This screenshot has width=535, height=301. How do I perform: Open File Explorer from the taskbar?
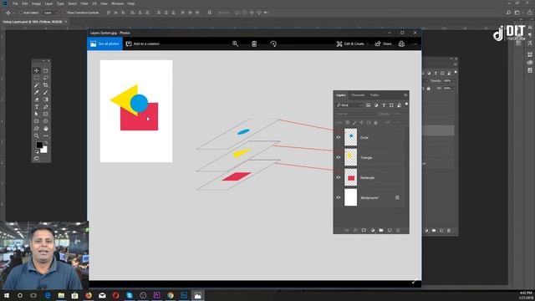[61, 295]
